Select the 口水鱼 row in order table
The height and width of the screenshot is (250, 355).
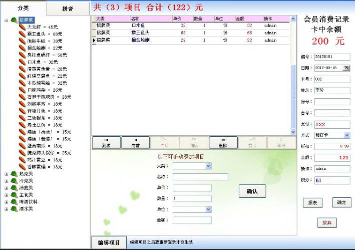(191, 26)
